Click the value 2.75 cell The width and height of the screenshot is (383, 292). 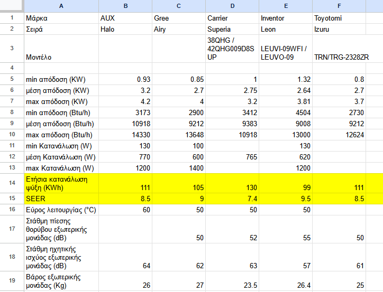coord(232,90)
